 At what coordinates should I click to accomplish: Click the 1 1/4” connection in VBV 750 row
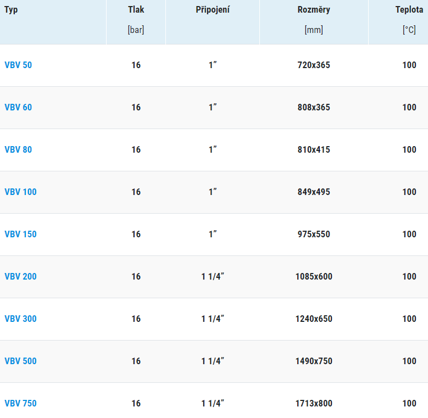(x=213, y=403)
